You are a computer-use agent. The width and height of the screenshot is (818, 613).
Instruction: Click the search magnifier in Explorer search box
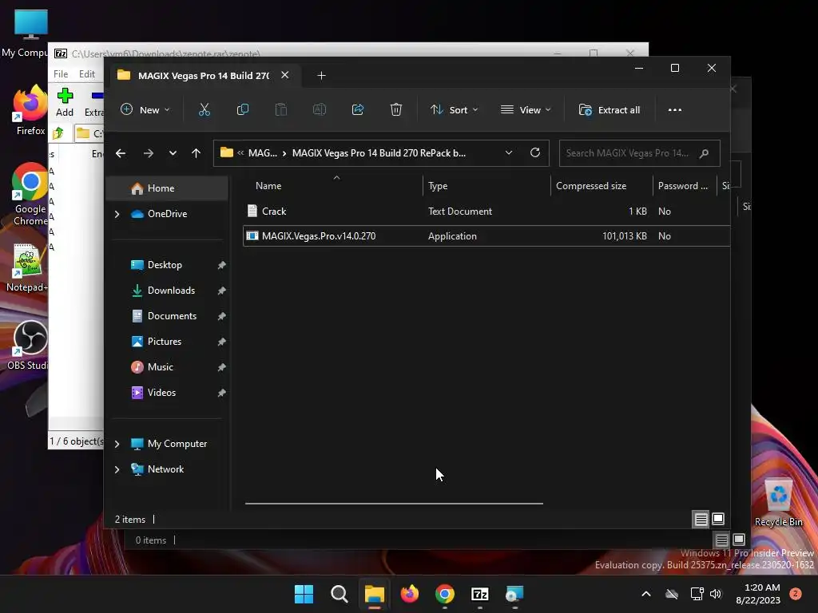pyautogui.click(x=705, y=153)
